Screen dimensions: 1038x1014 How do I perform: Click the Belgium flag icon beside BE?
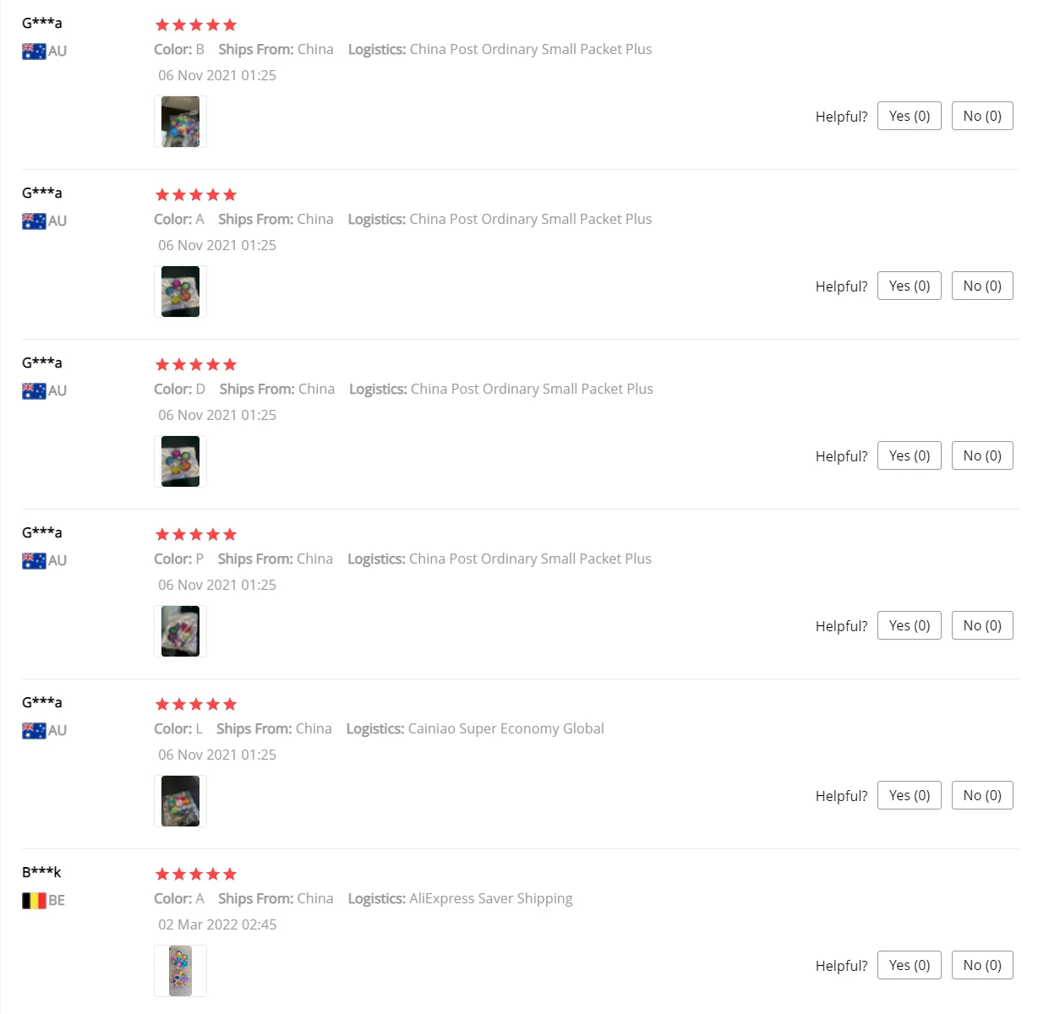(x=34, y=901)
